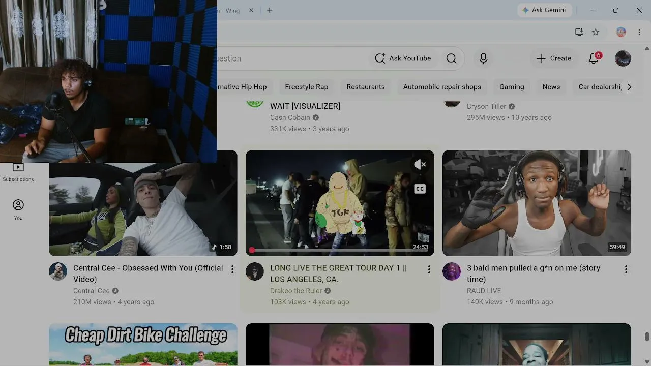Close the Wing browser tab
Viewport: 651px width, 366px height.
click(x=251, y=10)
